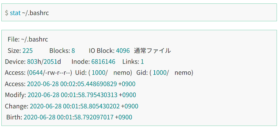This screenshot has width=279, height=129.
Task: Click the Modify timestamp line
Action: (71, 95)
